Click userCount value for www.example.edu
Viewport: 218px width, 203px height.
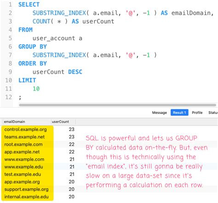point(72,167)
